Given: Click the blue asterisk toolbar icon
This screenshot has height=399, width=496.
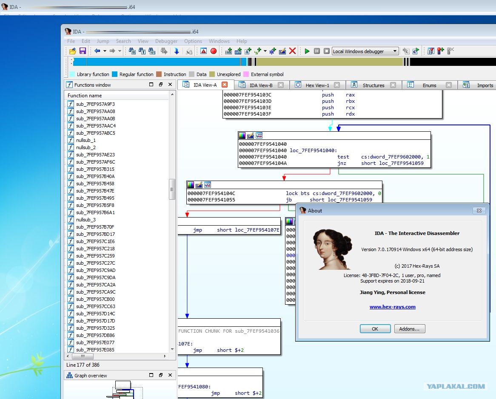Looking at the screenshot, I should (272, 51).
